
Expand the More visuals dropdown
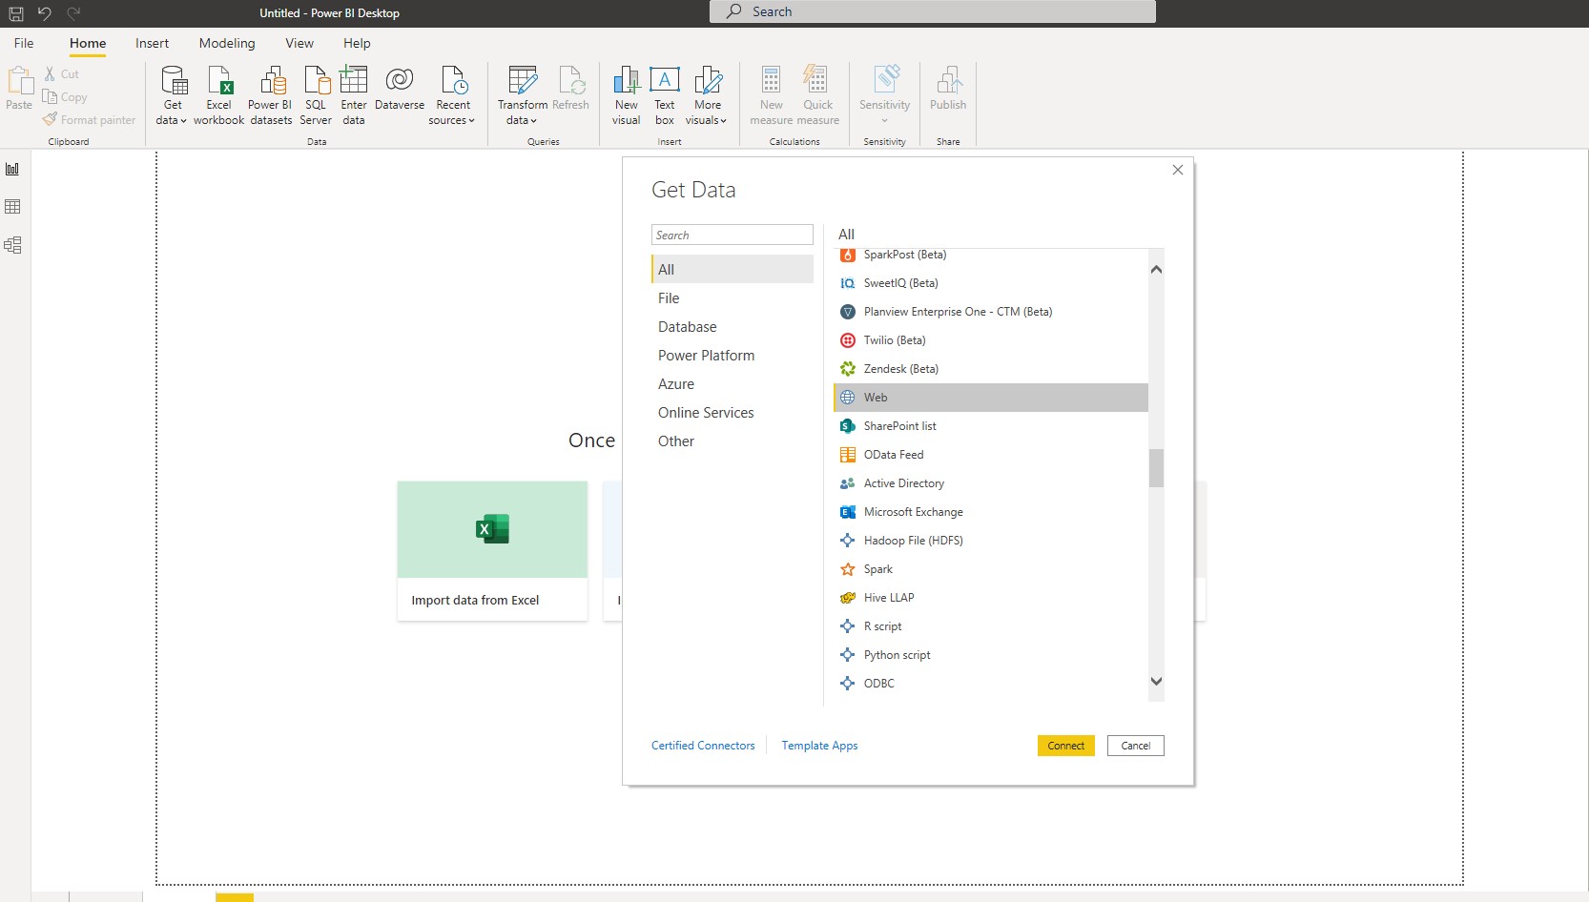coord(707,95)
